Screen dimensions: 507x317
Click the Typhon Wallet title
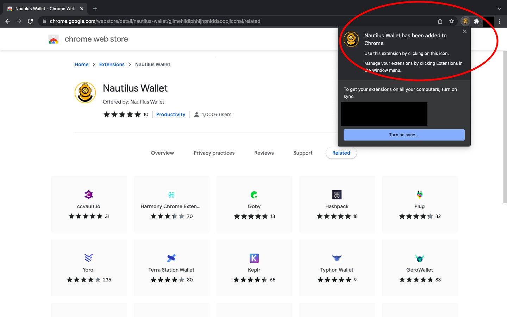tap(337, 270)
